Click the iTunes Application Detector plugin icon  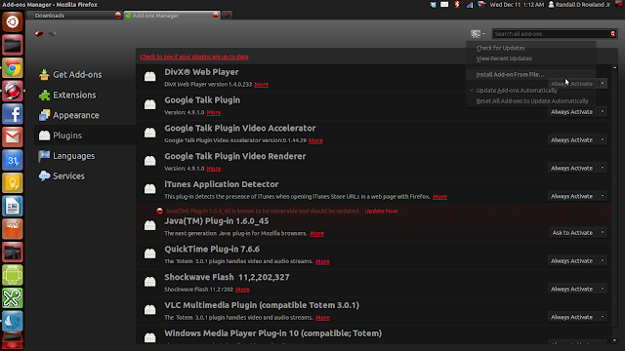149,188
